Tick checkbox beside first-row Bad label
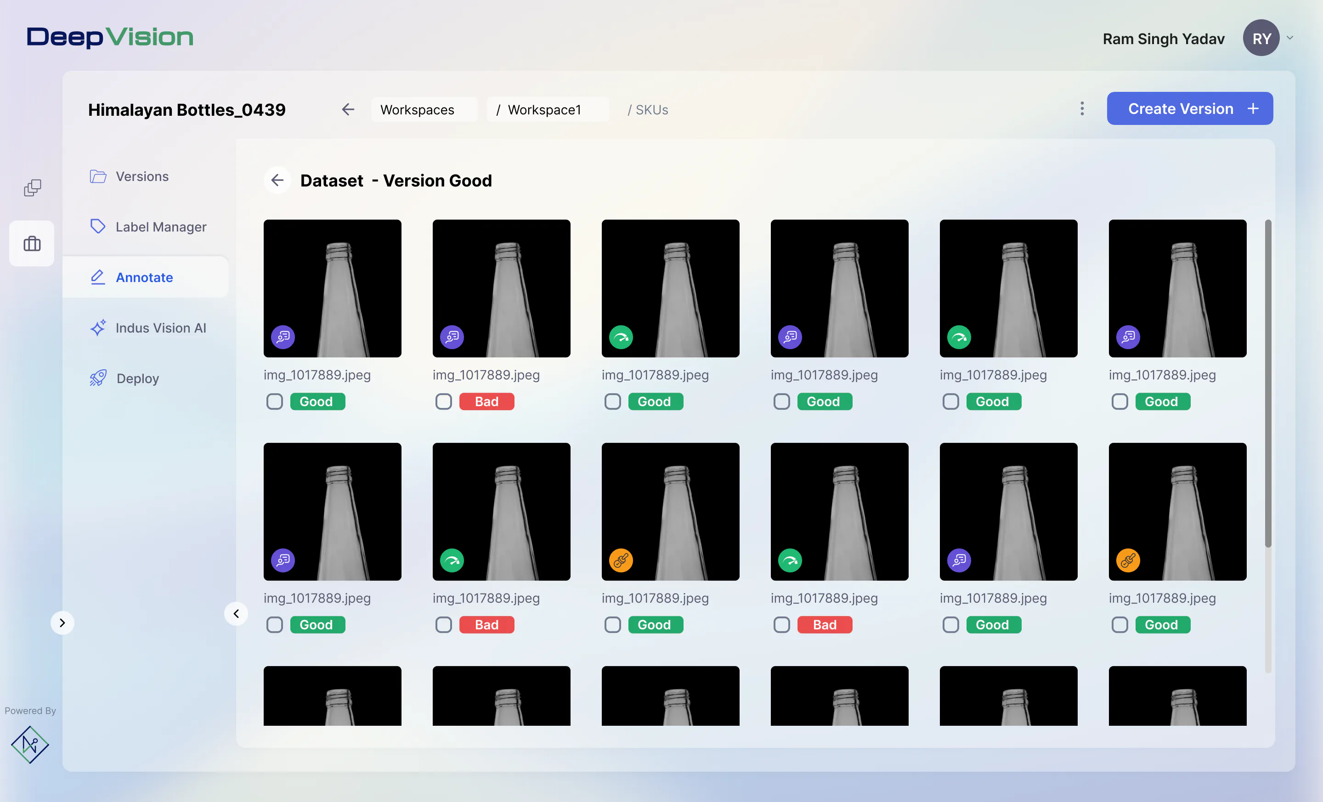The width and height of the screenshot is (1323, 802). click(443, 401)
